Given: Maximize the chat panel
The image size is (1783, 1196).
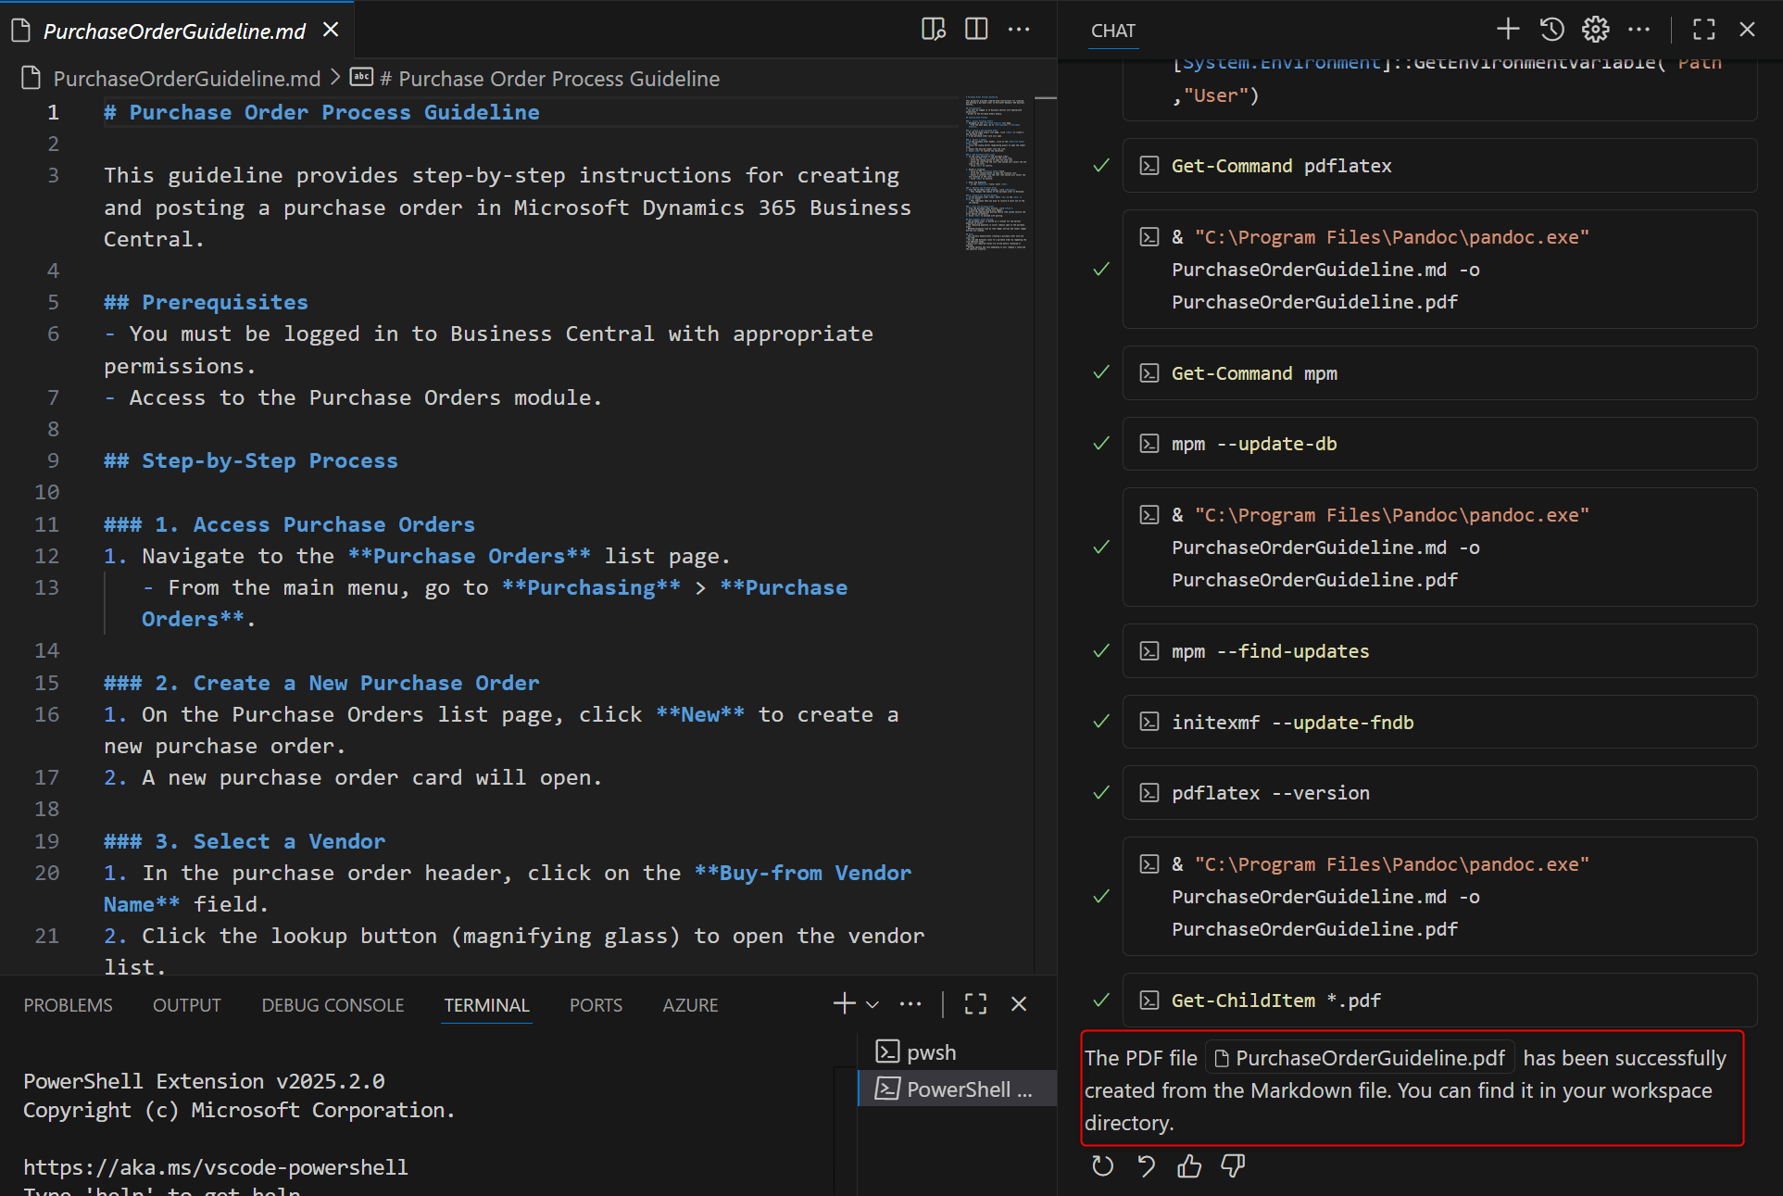Looking at the screenshot, I should coord(1703,30).
